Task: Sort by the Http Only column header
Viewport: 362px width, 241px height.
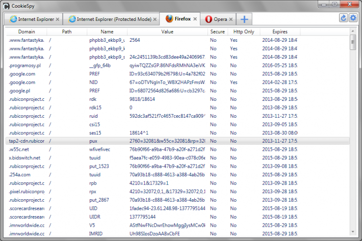Action: tap(244, 32)
